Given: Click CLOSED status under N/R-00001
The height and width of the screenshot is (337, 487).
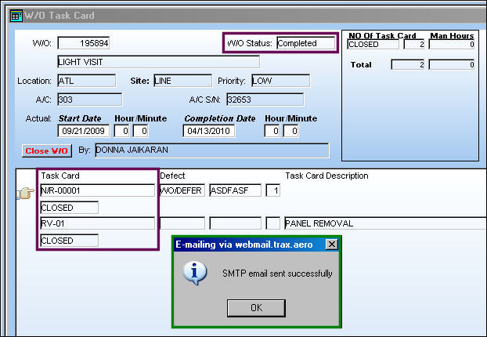Looking at the screenshot, I should (x=69, y=208).
